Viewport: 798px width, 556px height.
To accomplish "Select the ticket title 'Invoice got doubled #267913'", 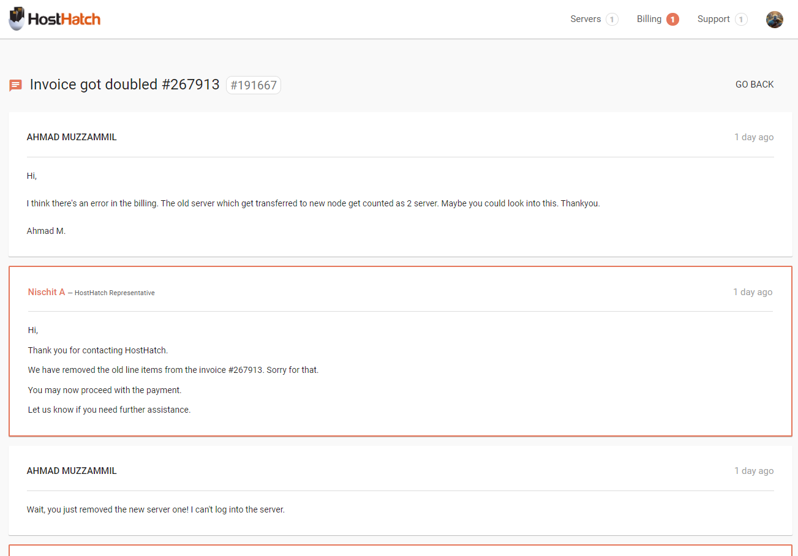I will click(x=124, y=85).
